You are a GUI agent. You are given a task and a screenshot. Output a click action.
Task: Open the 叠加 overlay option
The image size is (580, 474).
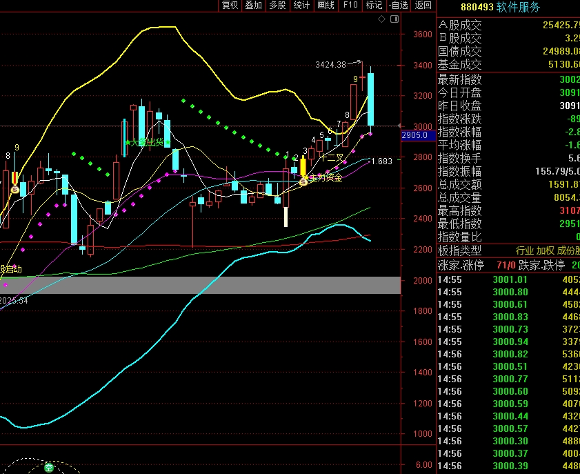point(253,6)
